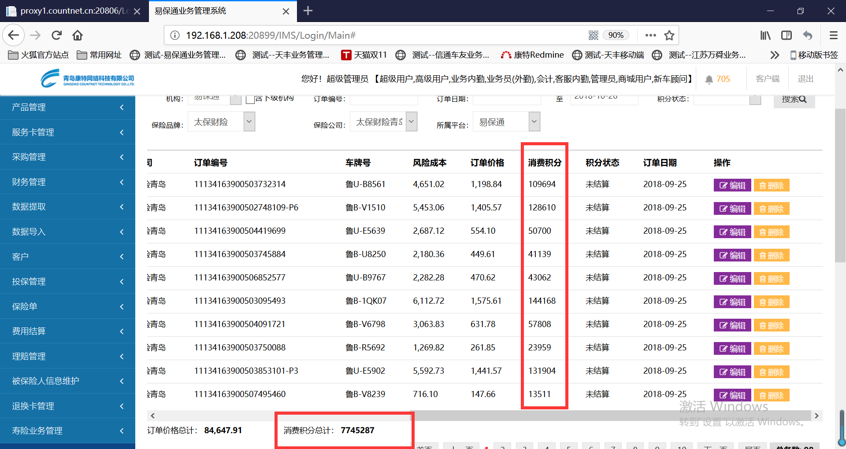Click the 订单编号 search input field
The width and height of the screenshot is (846, 449).
coord(383,99)
